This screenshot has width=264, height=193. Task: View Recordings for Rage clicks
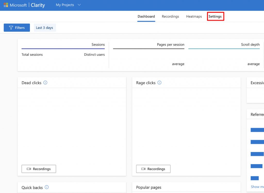tap(153, 169)
